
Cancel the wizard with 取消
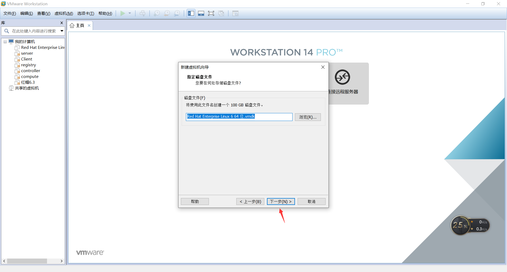[x=311, y=201]
